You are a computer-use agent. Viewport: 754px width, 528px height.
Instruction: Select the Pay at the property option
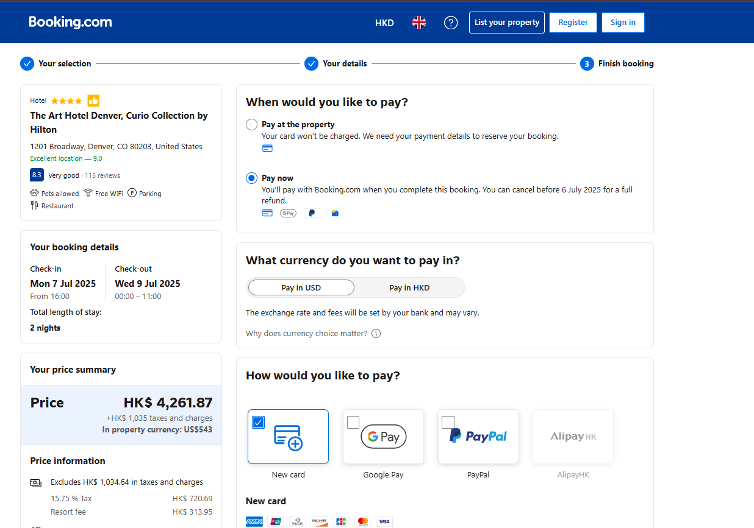(x=251, y=125)
